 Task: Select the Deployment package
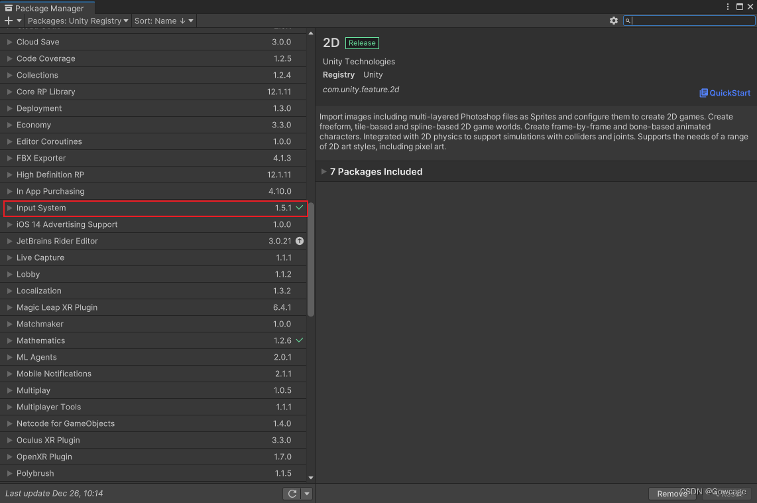(x=153, y=108)
